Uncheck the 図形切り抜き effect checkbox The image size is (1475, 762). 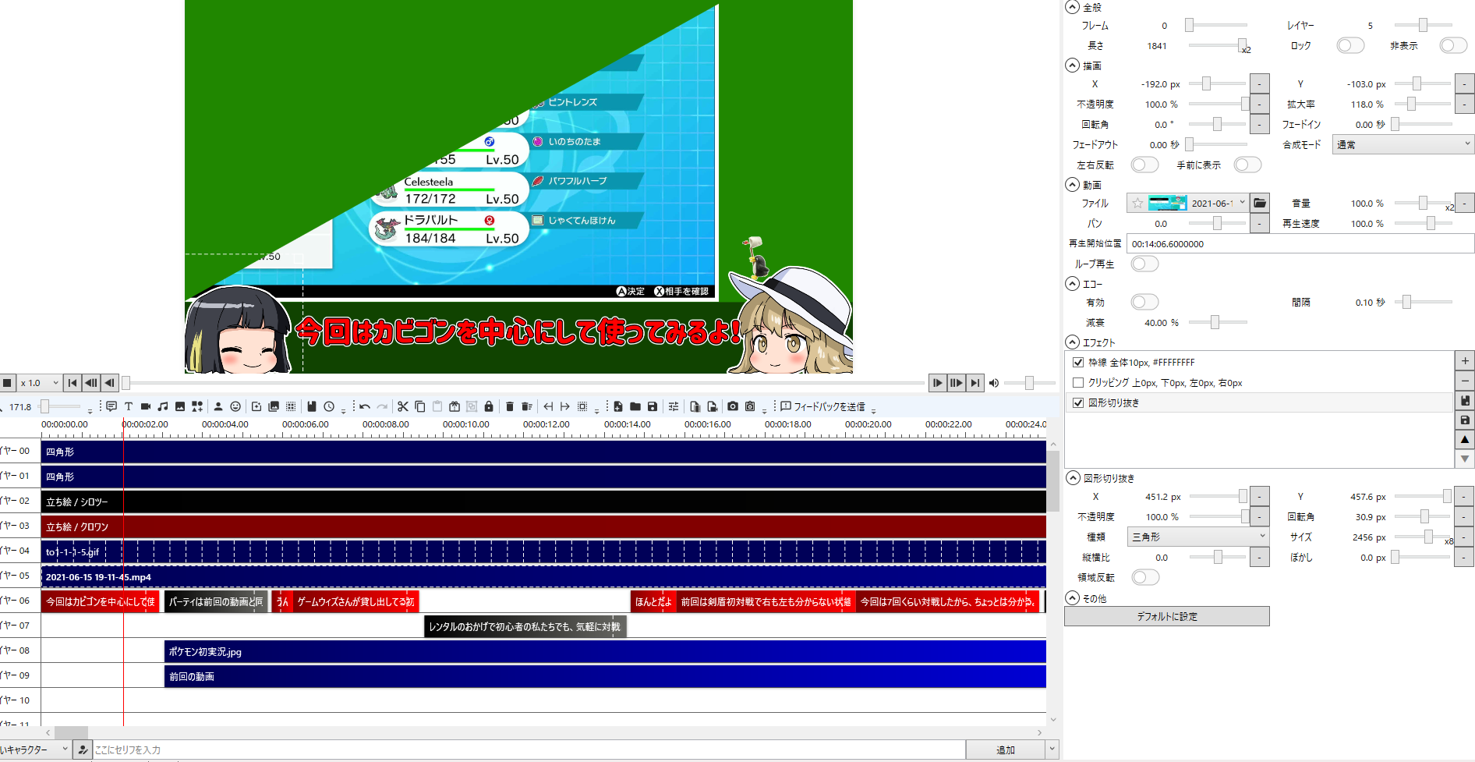pos(1078,402)
